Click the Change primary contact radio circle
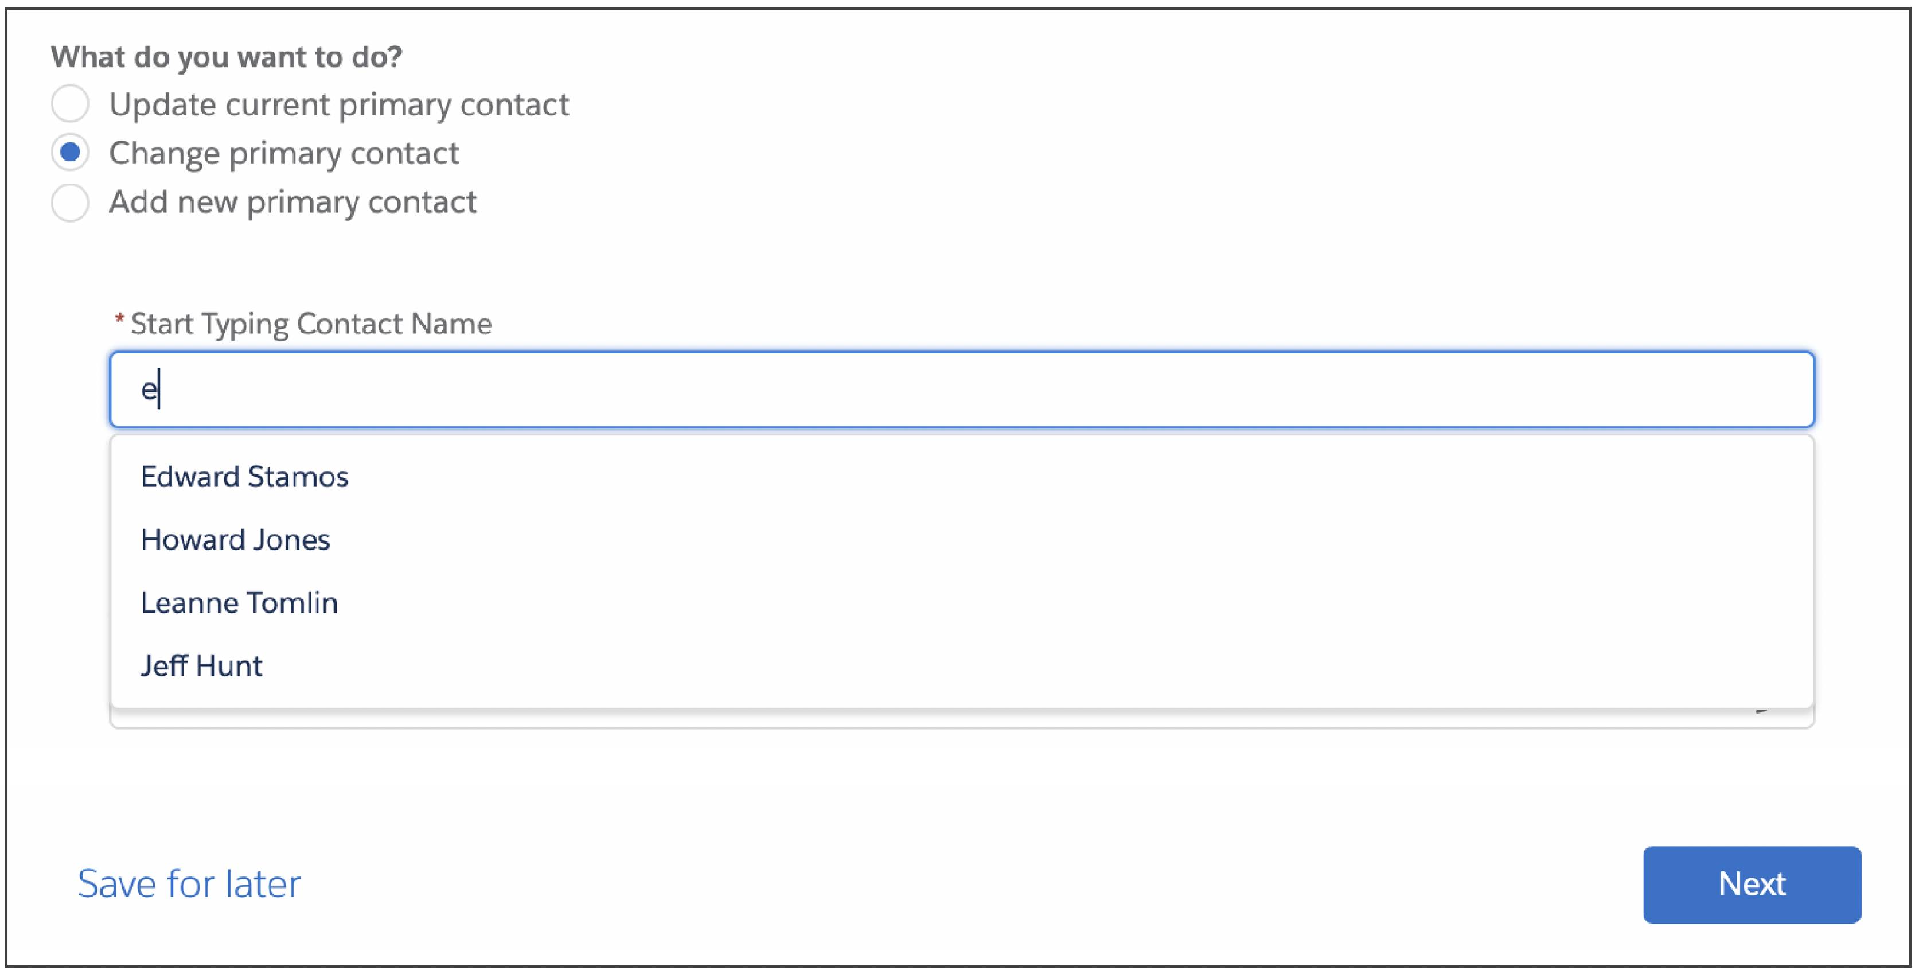Viewport: 1919px width, 974px height. pyautogui.click(x=71, y=153)
